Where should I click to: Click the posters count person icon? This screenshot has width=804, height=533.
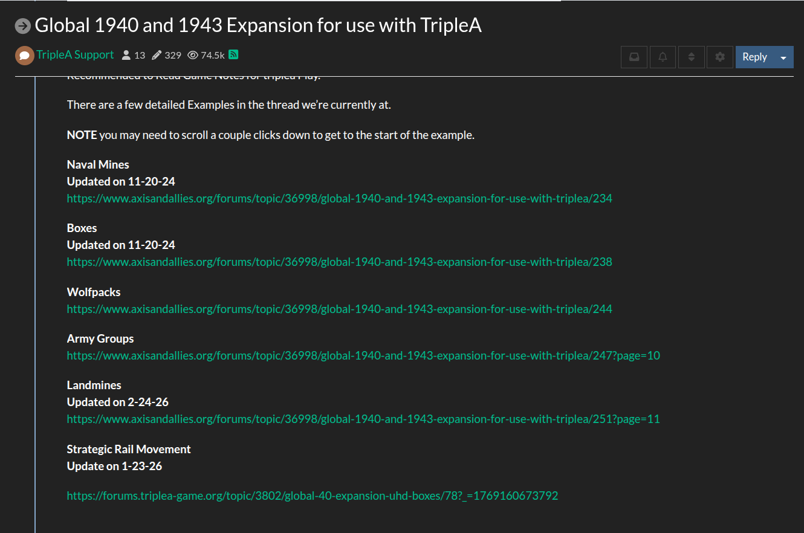(x=126, y=55)
